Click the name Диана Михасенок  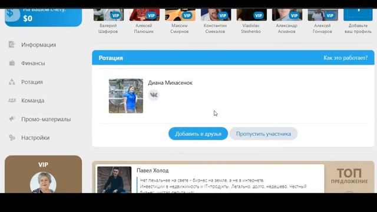[x=170, y=82]
